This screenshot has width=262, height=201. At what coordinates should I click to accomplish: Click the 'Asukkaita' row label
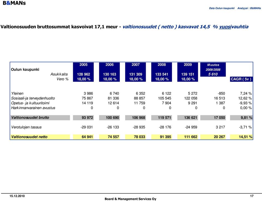(59, 74)
